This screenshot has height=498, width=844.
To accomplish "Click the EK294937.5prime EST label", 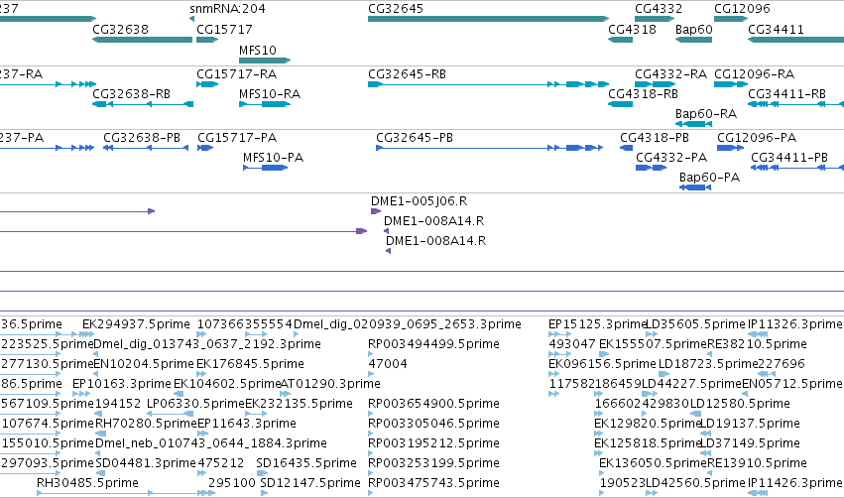I will tap(136, 324).
